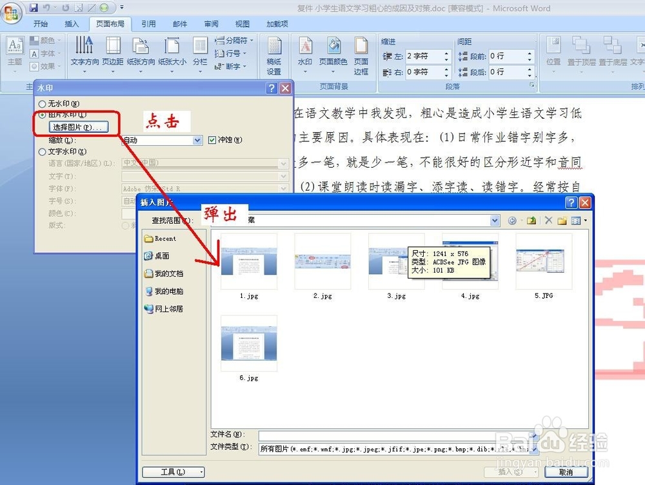Open theme 效果 effects option

pos(46,66)
